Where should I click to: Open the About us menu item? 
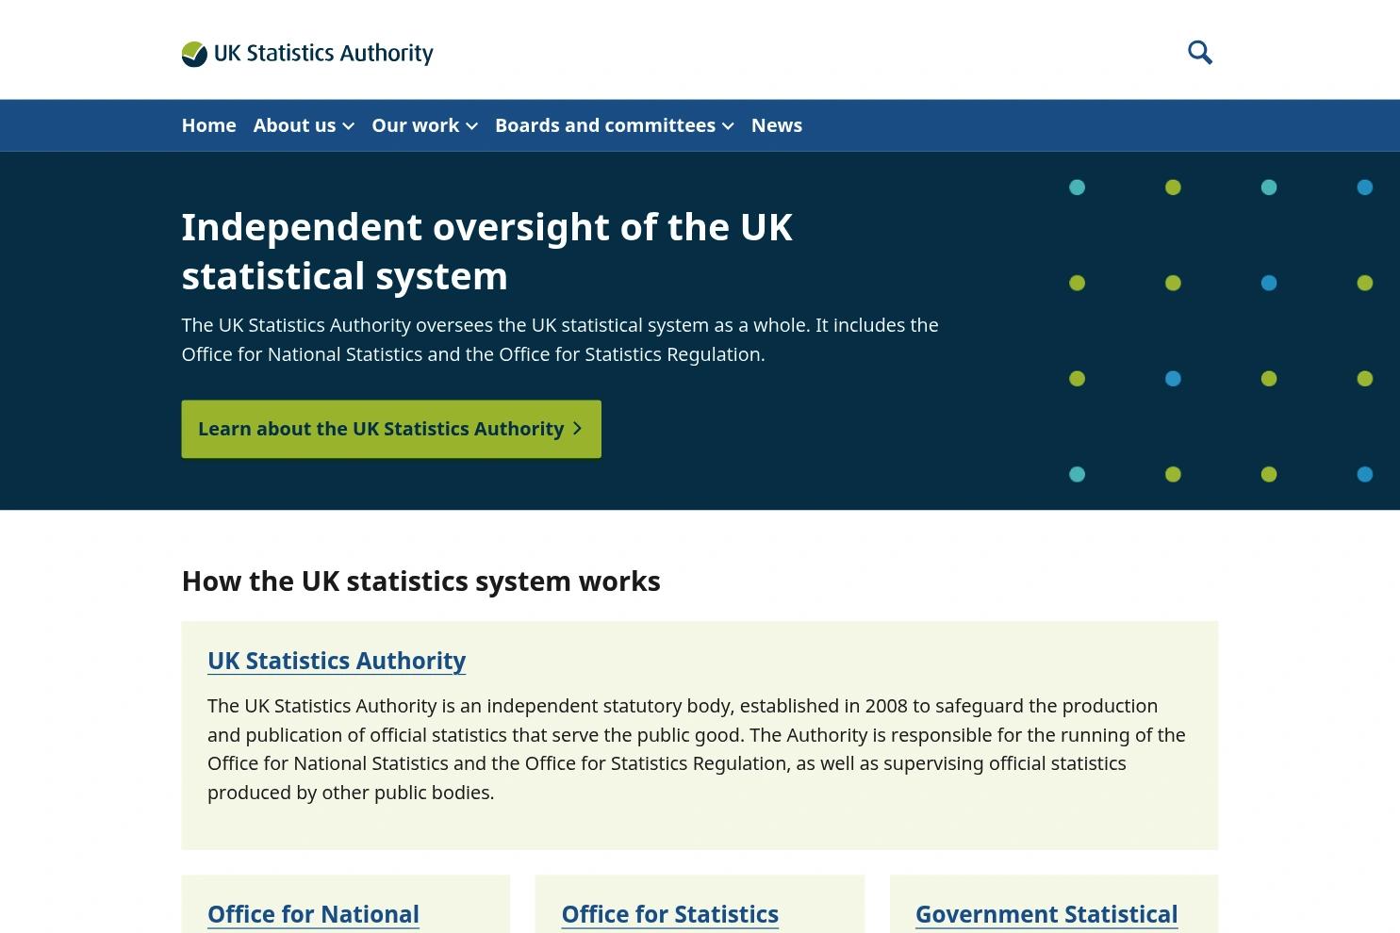point(294,125)
